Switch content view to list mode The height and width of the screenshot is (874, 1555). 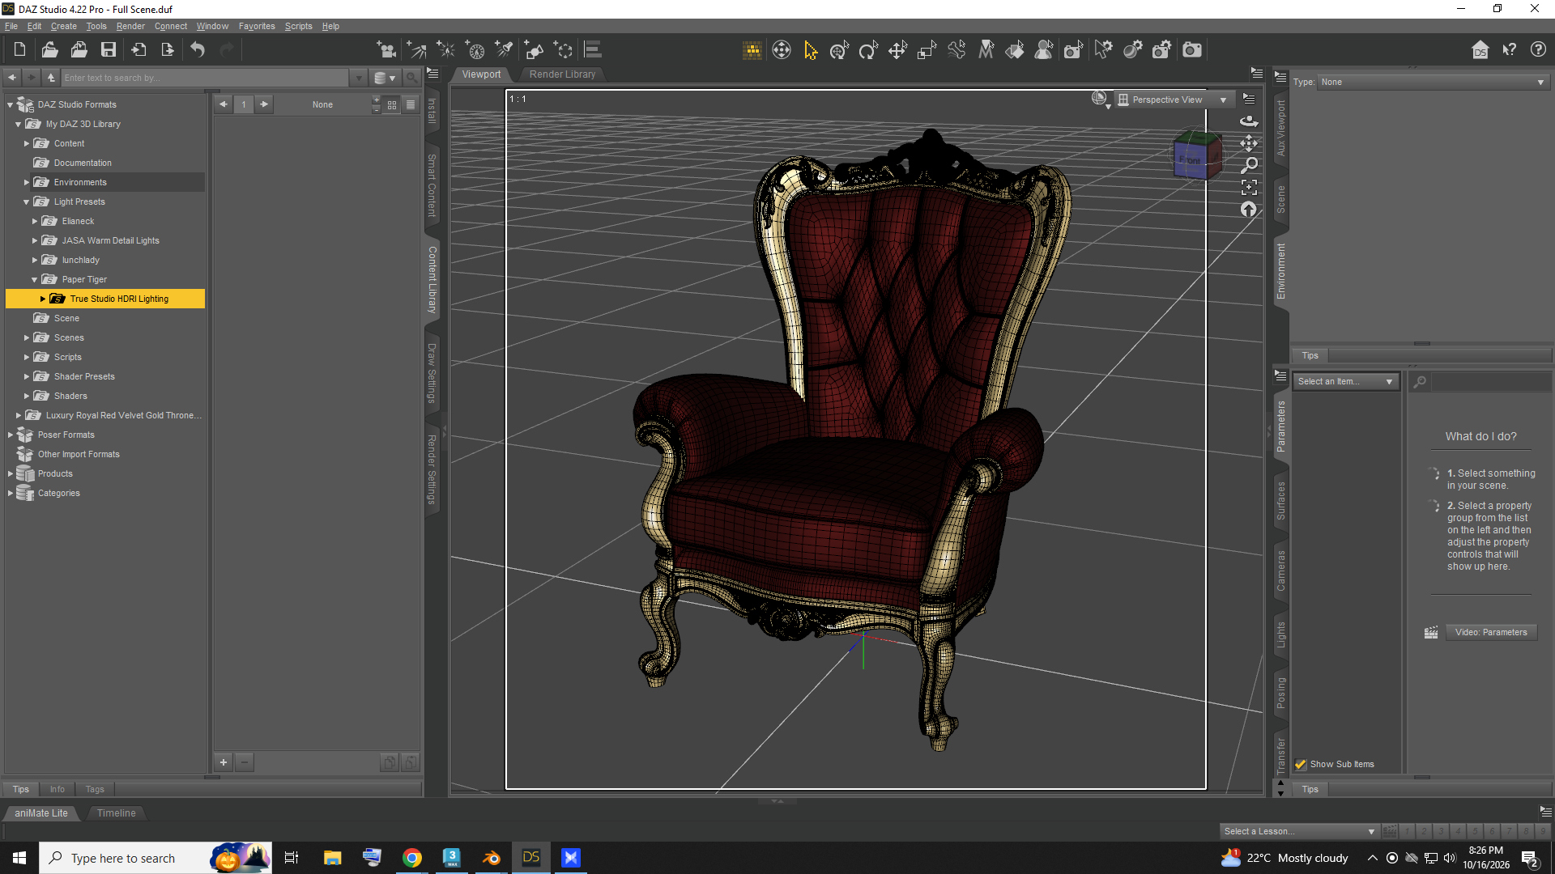[411, 104]
